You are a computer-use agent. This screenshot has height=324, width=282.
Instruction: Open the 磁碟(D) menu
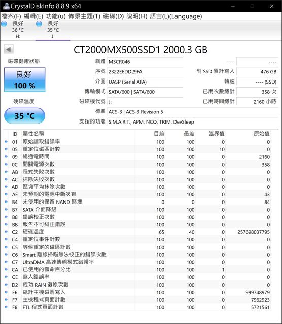click(114, 16)
